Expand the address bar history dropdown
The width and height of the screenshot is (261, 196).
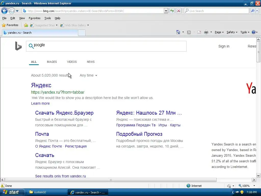[166, 11]
